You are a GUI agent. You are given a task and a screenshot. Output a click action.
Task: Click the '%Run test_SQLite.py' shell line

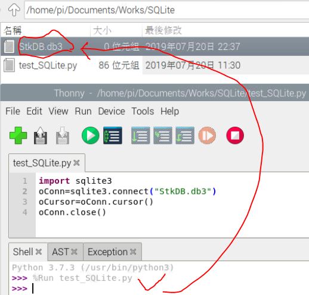(82, 278)
